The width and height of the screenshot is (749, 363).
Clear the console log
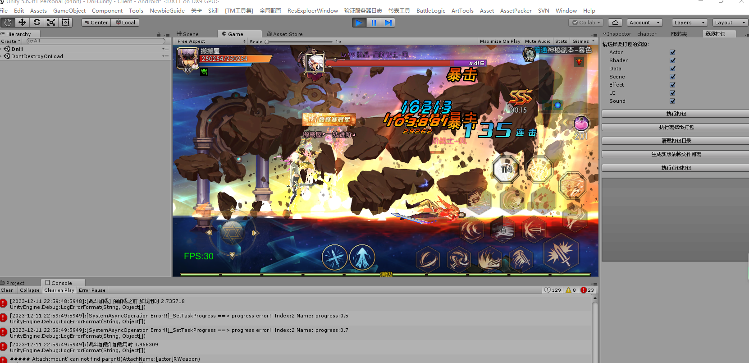coord(7,290)
